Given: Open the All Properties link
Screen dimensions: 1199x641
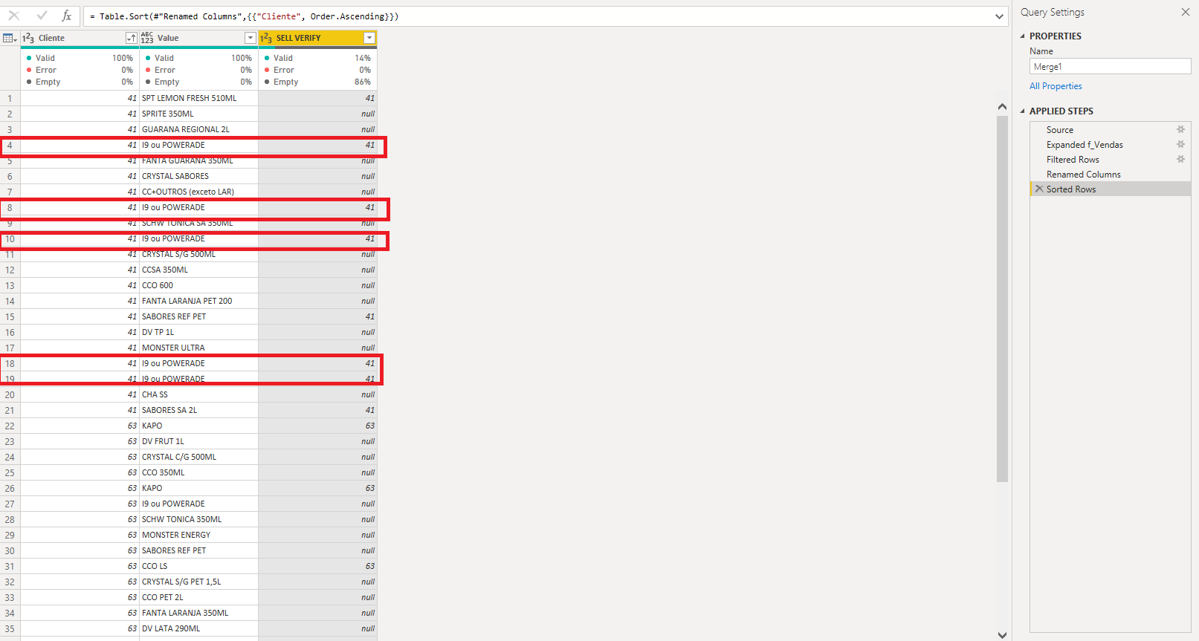Looking at the screenshot, I should click(1056, 86).
